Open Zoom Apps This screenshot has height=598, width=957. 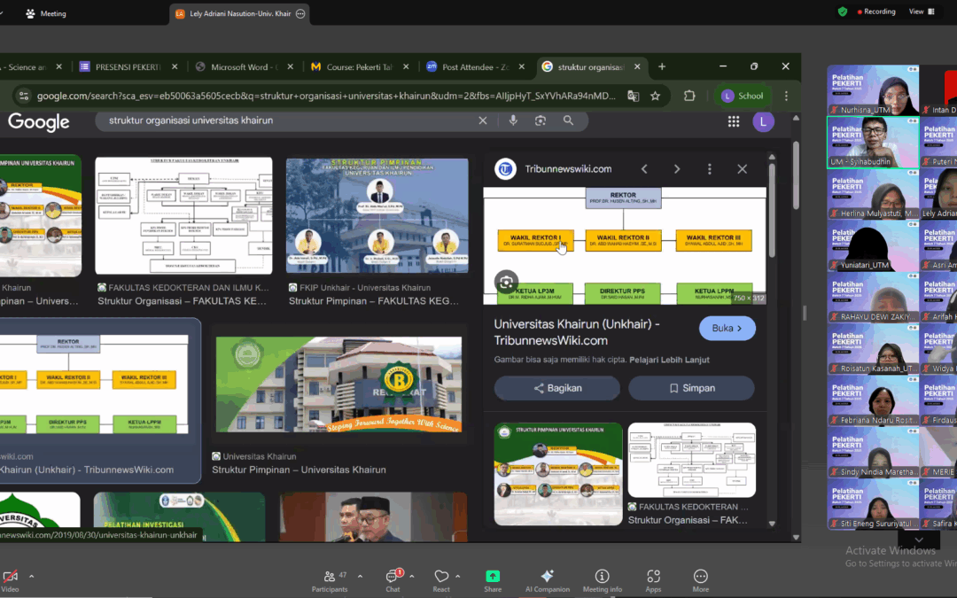tap(653, 581)
